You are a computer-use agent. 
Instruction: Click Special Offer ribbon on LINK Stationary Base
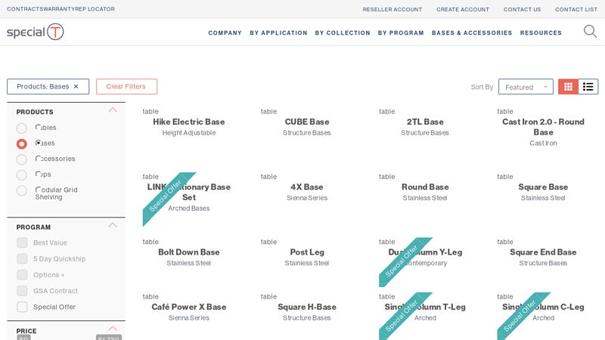pyautogui.click(x=164, y=196)
